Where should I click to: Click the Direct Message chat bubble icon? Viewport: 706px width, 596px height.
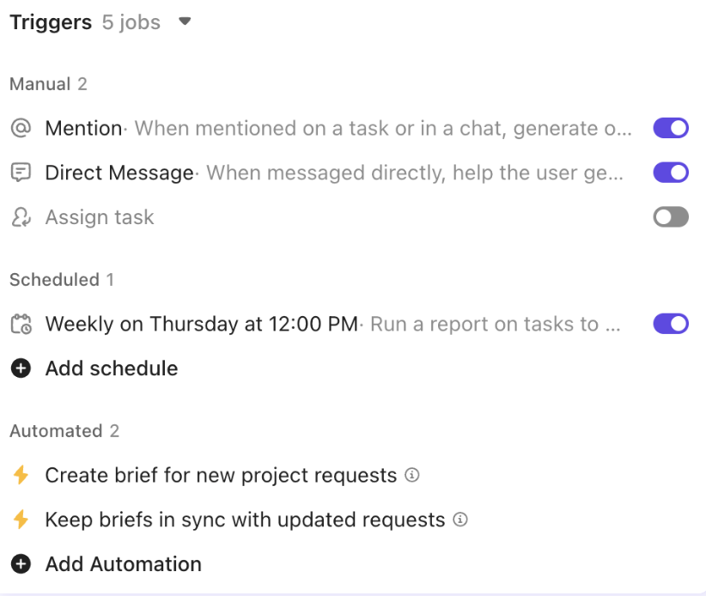[21, 173]
